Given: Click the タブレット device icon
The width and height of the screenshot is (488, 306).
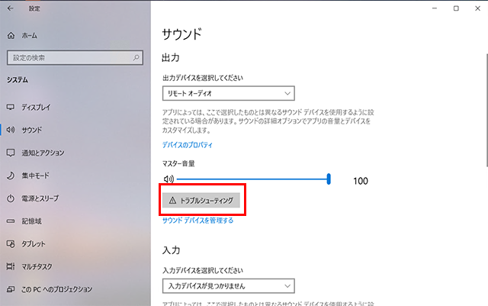Looking at the screenshot, I should pos(11,244).
